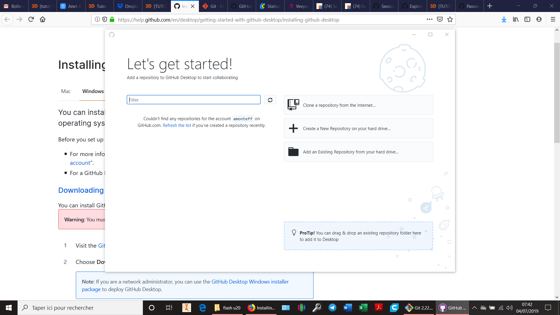
Task: Switch to the Session browser tab
Action: point(384,6)
